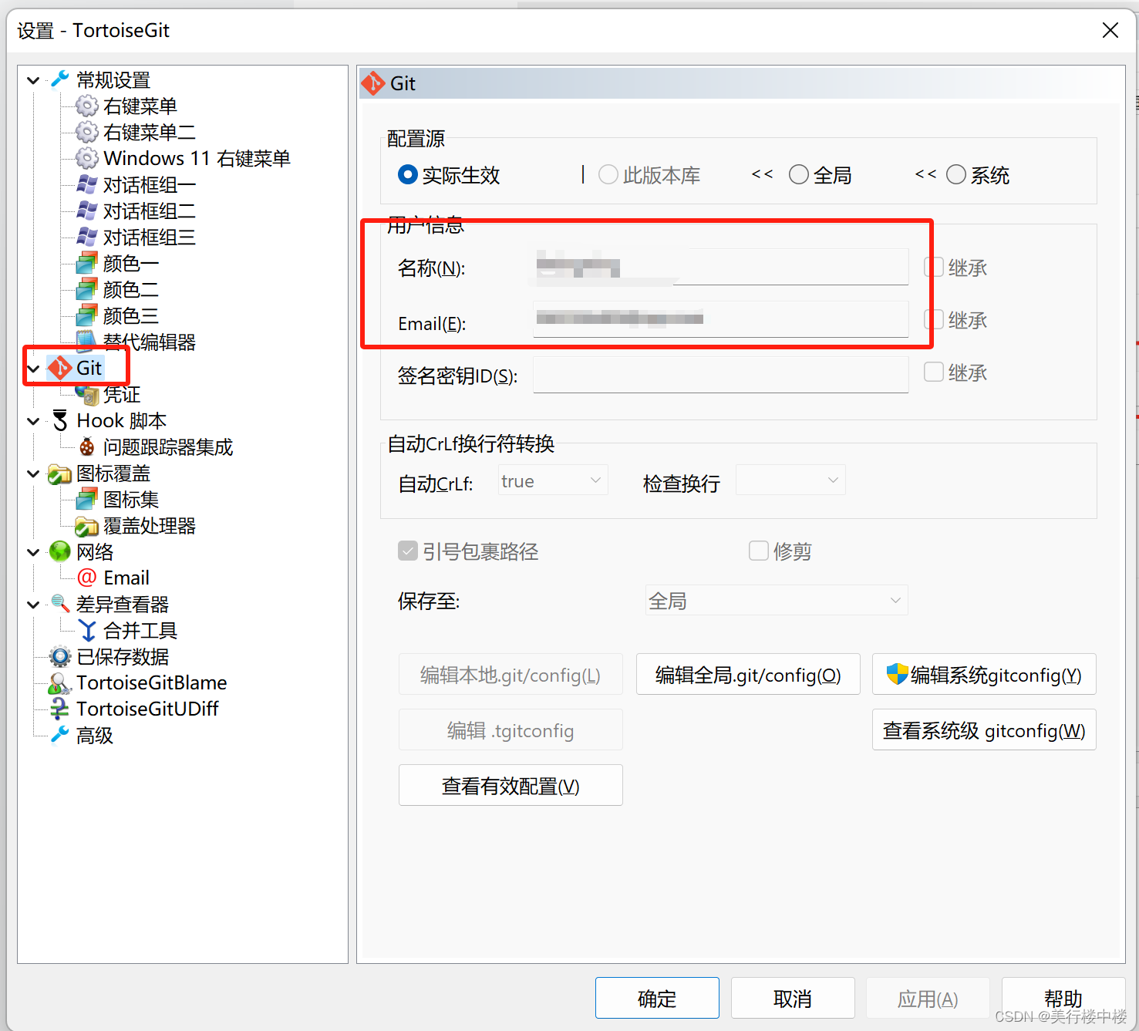
Task: Click the gear icon for Windows 11 右键菜单
Action: 87,158
